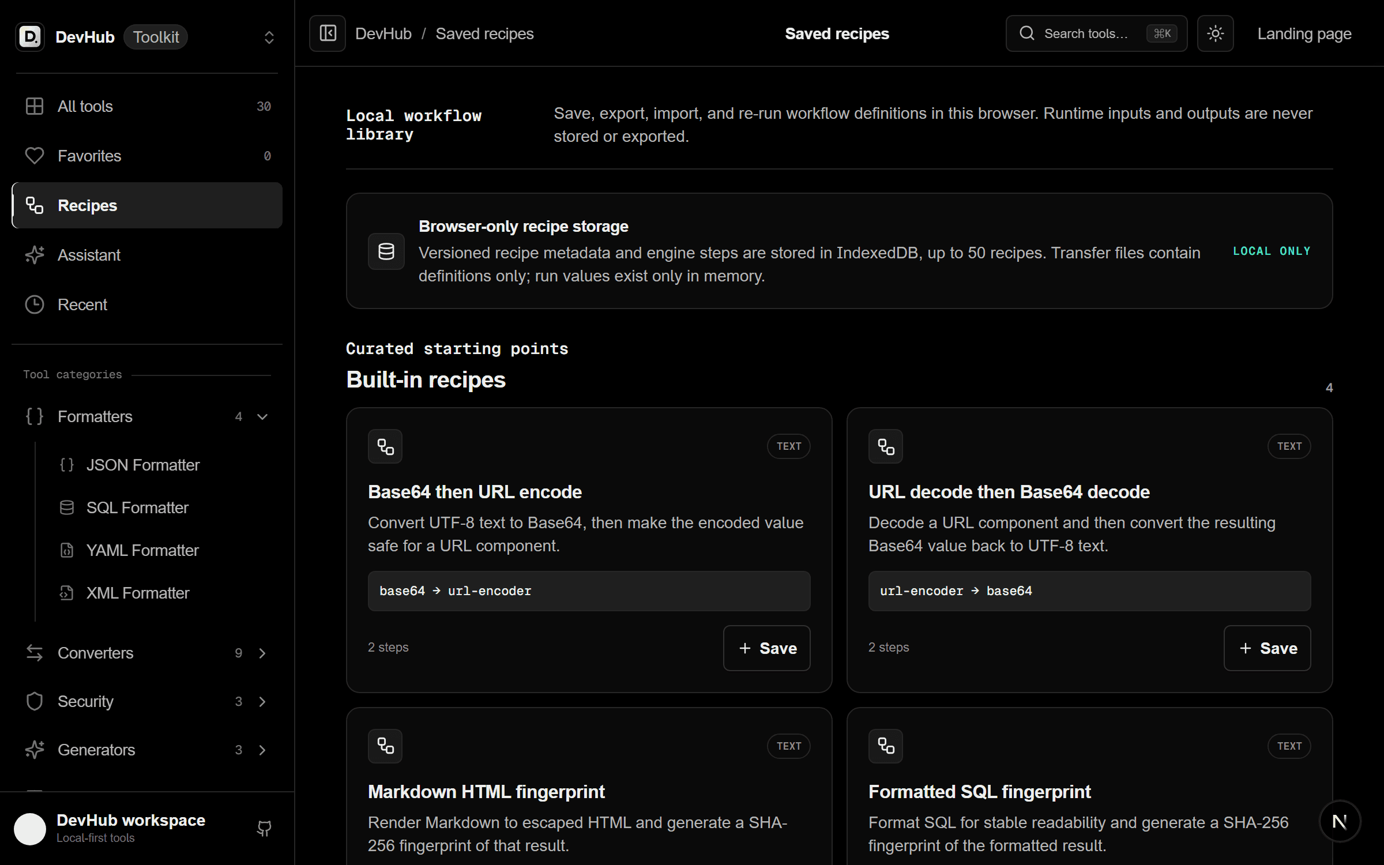The height and width of the screenshot is (865, 1384).
Task: Click the url-encoder → base64 step chain
Action: (x=1089, y=591)
